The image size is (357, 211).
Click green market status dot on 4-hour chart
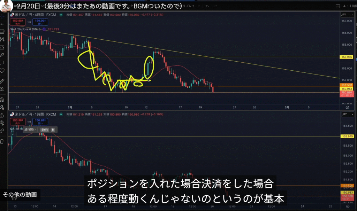61,15
